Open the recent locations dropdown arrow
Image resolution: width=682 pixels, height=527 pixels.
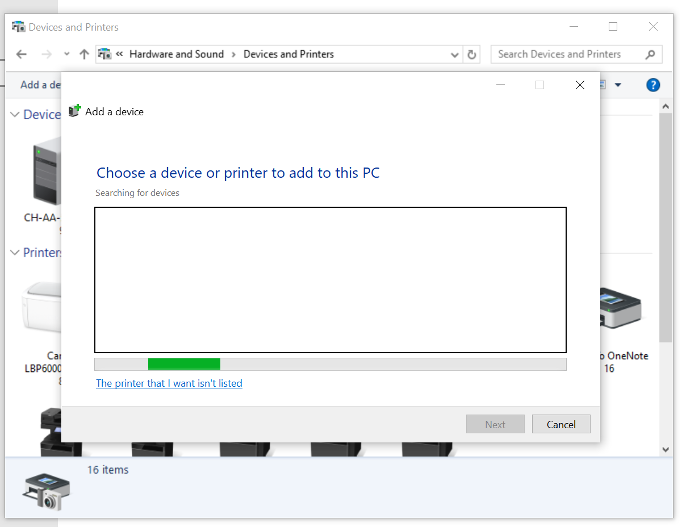pos(66,55)
